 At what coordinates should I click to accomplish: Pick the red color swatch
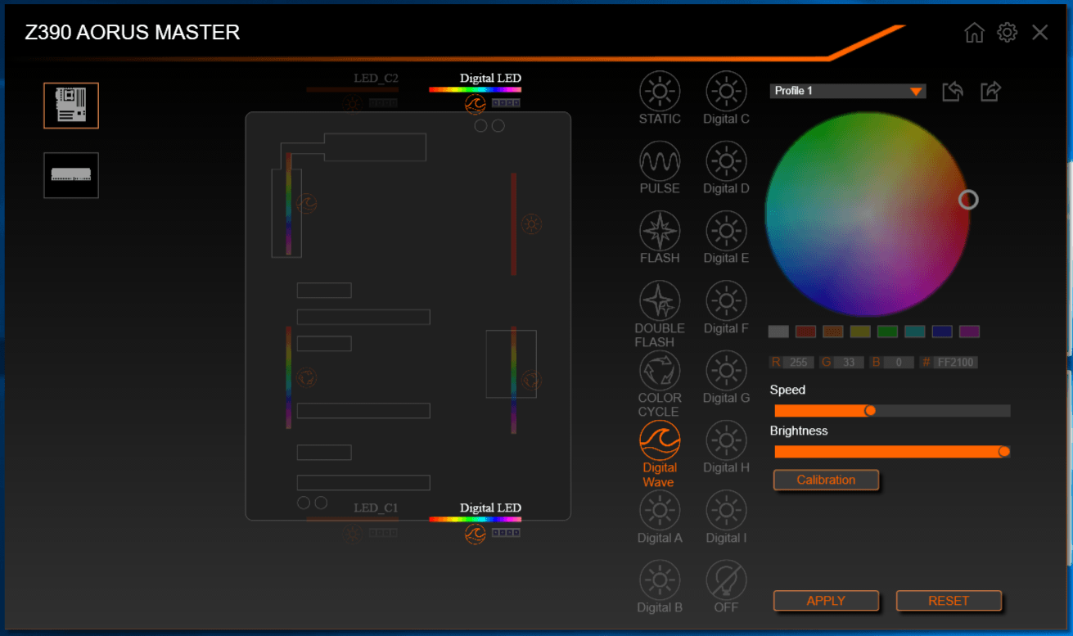pos(806,332)
